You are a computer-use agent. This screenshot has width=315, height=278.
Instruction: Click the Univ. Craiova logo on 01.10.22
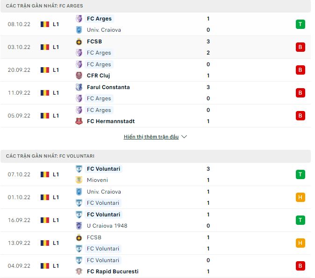(x=79, y=192)
